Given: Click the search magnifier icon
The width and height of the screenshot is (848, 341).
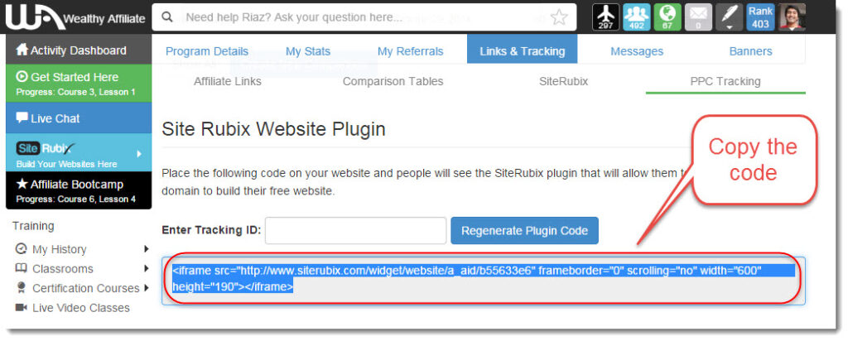Looking at the screenshot, I should tap(167, 17).
